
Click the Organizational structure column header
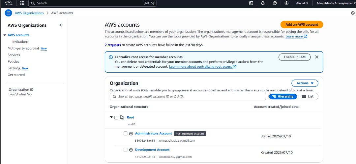click(x=129, y=106)
